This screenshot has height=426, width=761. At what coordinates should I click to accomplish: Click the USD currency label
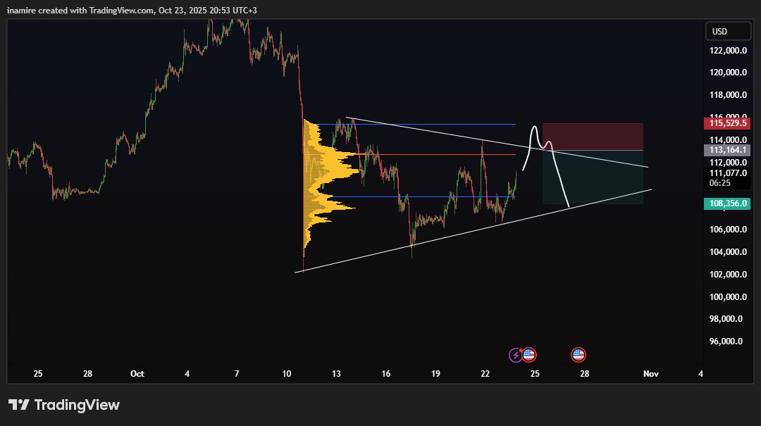[728, 31]
